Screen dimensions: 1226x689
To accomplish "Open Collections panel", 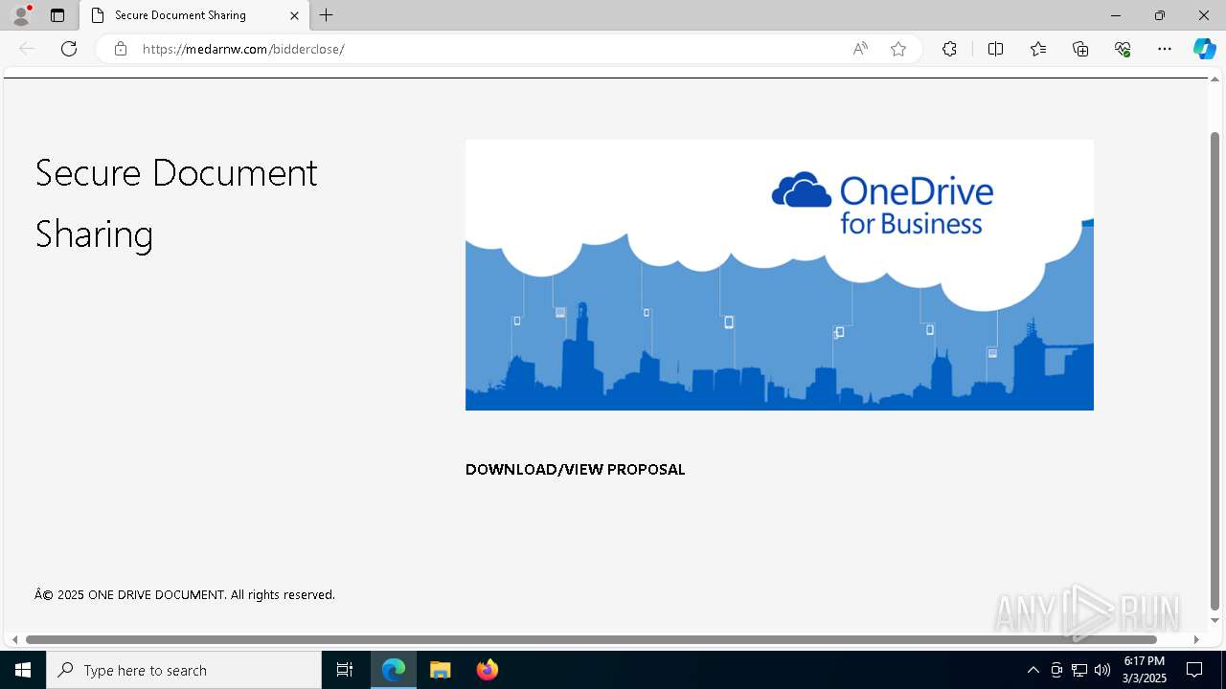I will pyautogui.click(x=1080, y=49).
